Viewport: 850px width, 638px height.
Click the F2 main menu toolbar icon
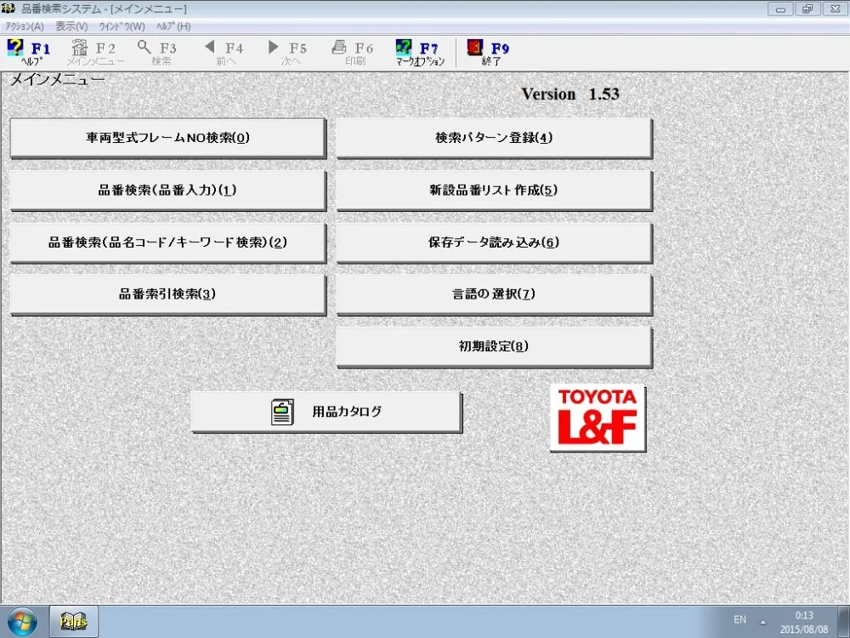[80, 48]
